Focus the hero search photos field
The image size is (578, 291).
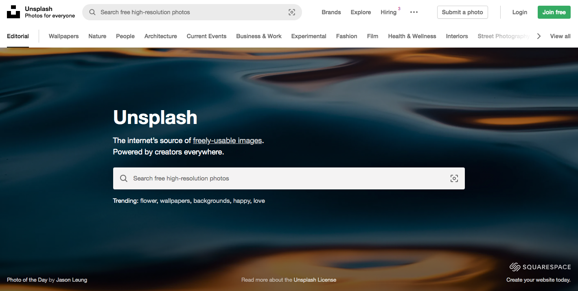point(289,178)
